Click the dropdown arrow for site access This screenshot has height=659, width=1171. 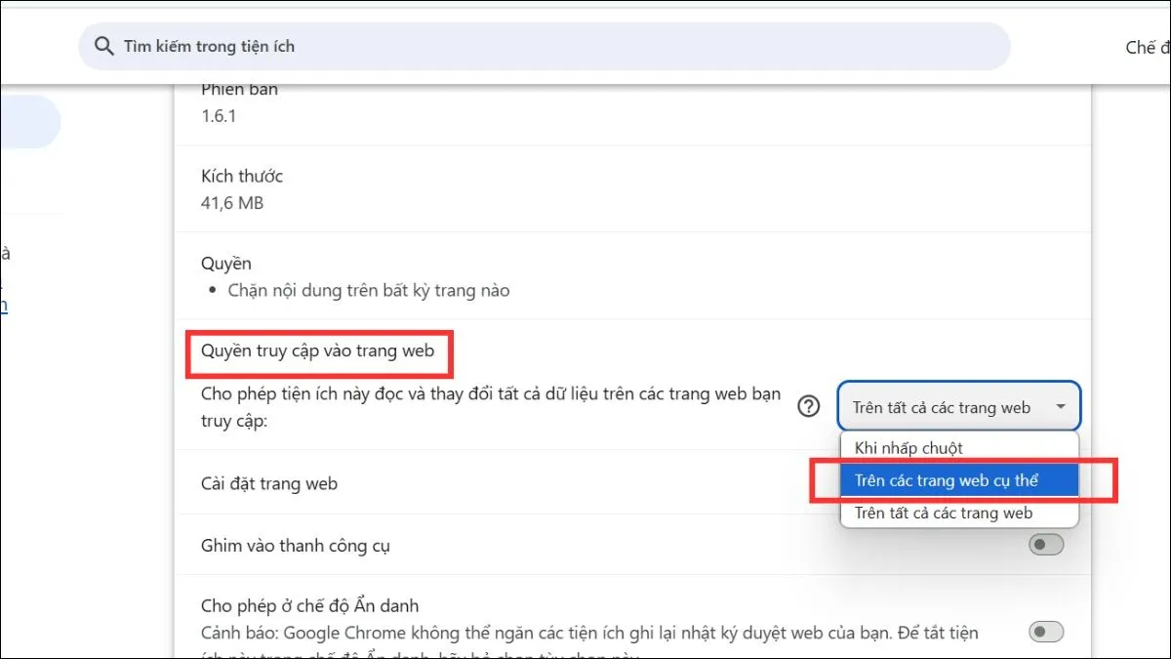point(1060,407)
